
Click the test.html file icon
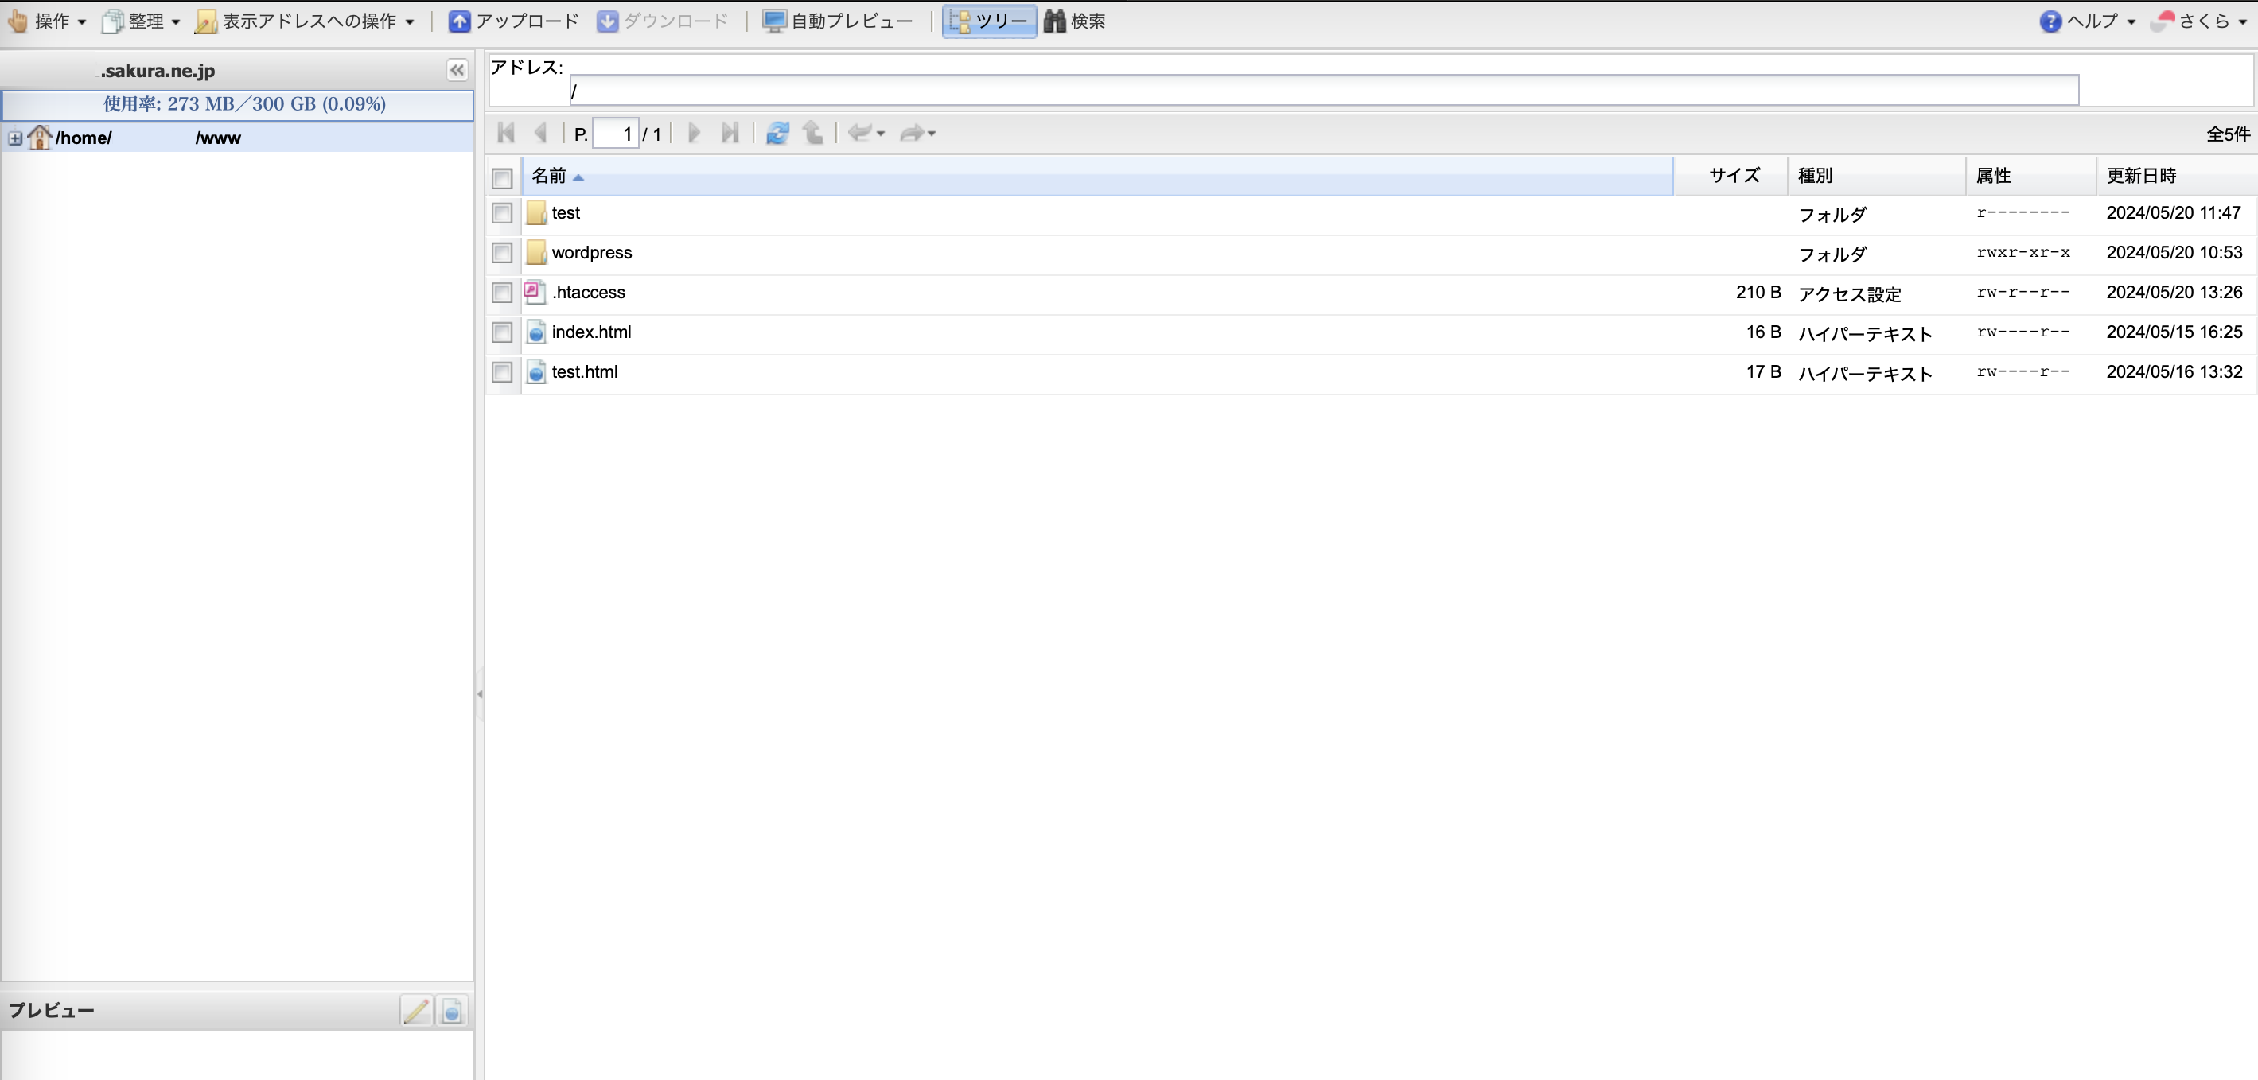click(x=536, y=371)
